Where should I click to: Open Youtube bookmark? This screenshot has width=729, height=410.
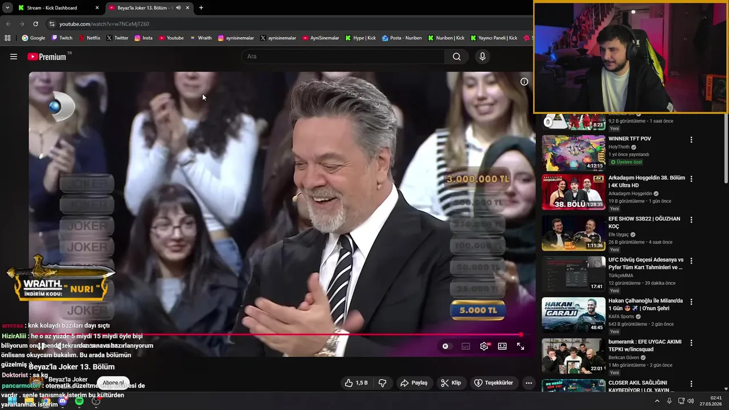click(171, 38)
